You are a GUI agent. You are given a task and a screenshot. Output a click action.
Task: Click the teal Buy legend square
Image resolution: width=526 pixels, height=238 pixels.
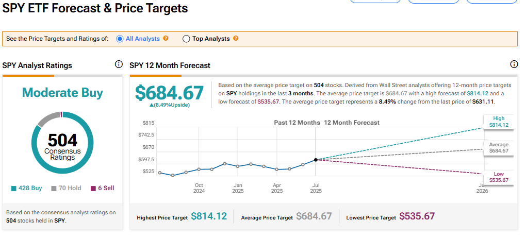[x=13, y=189]
